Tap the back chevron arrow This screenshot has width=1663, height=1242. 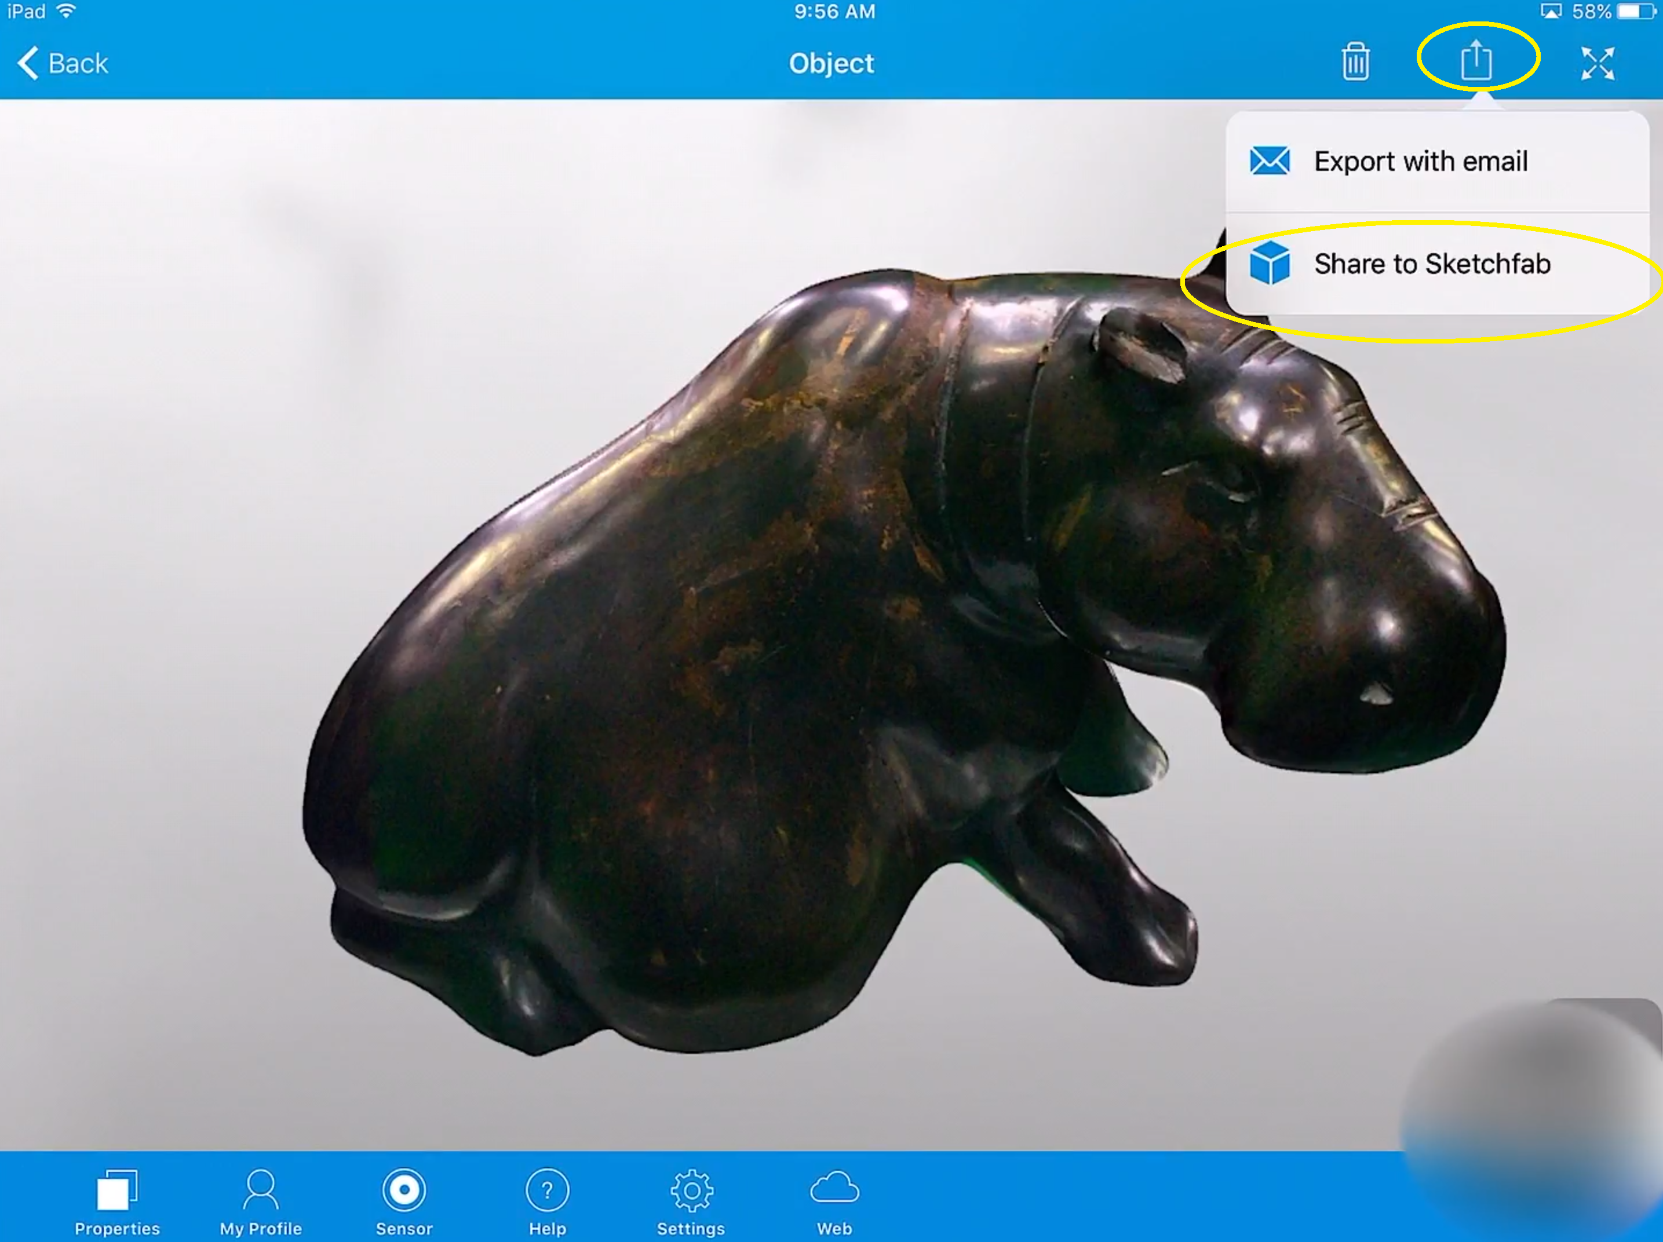[x=28, y=63]
